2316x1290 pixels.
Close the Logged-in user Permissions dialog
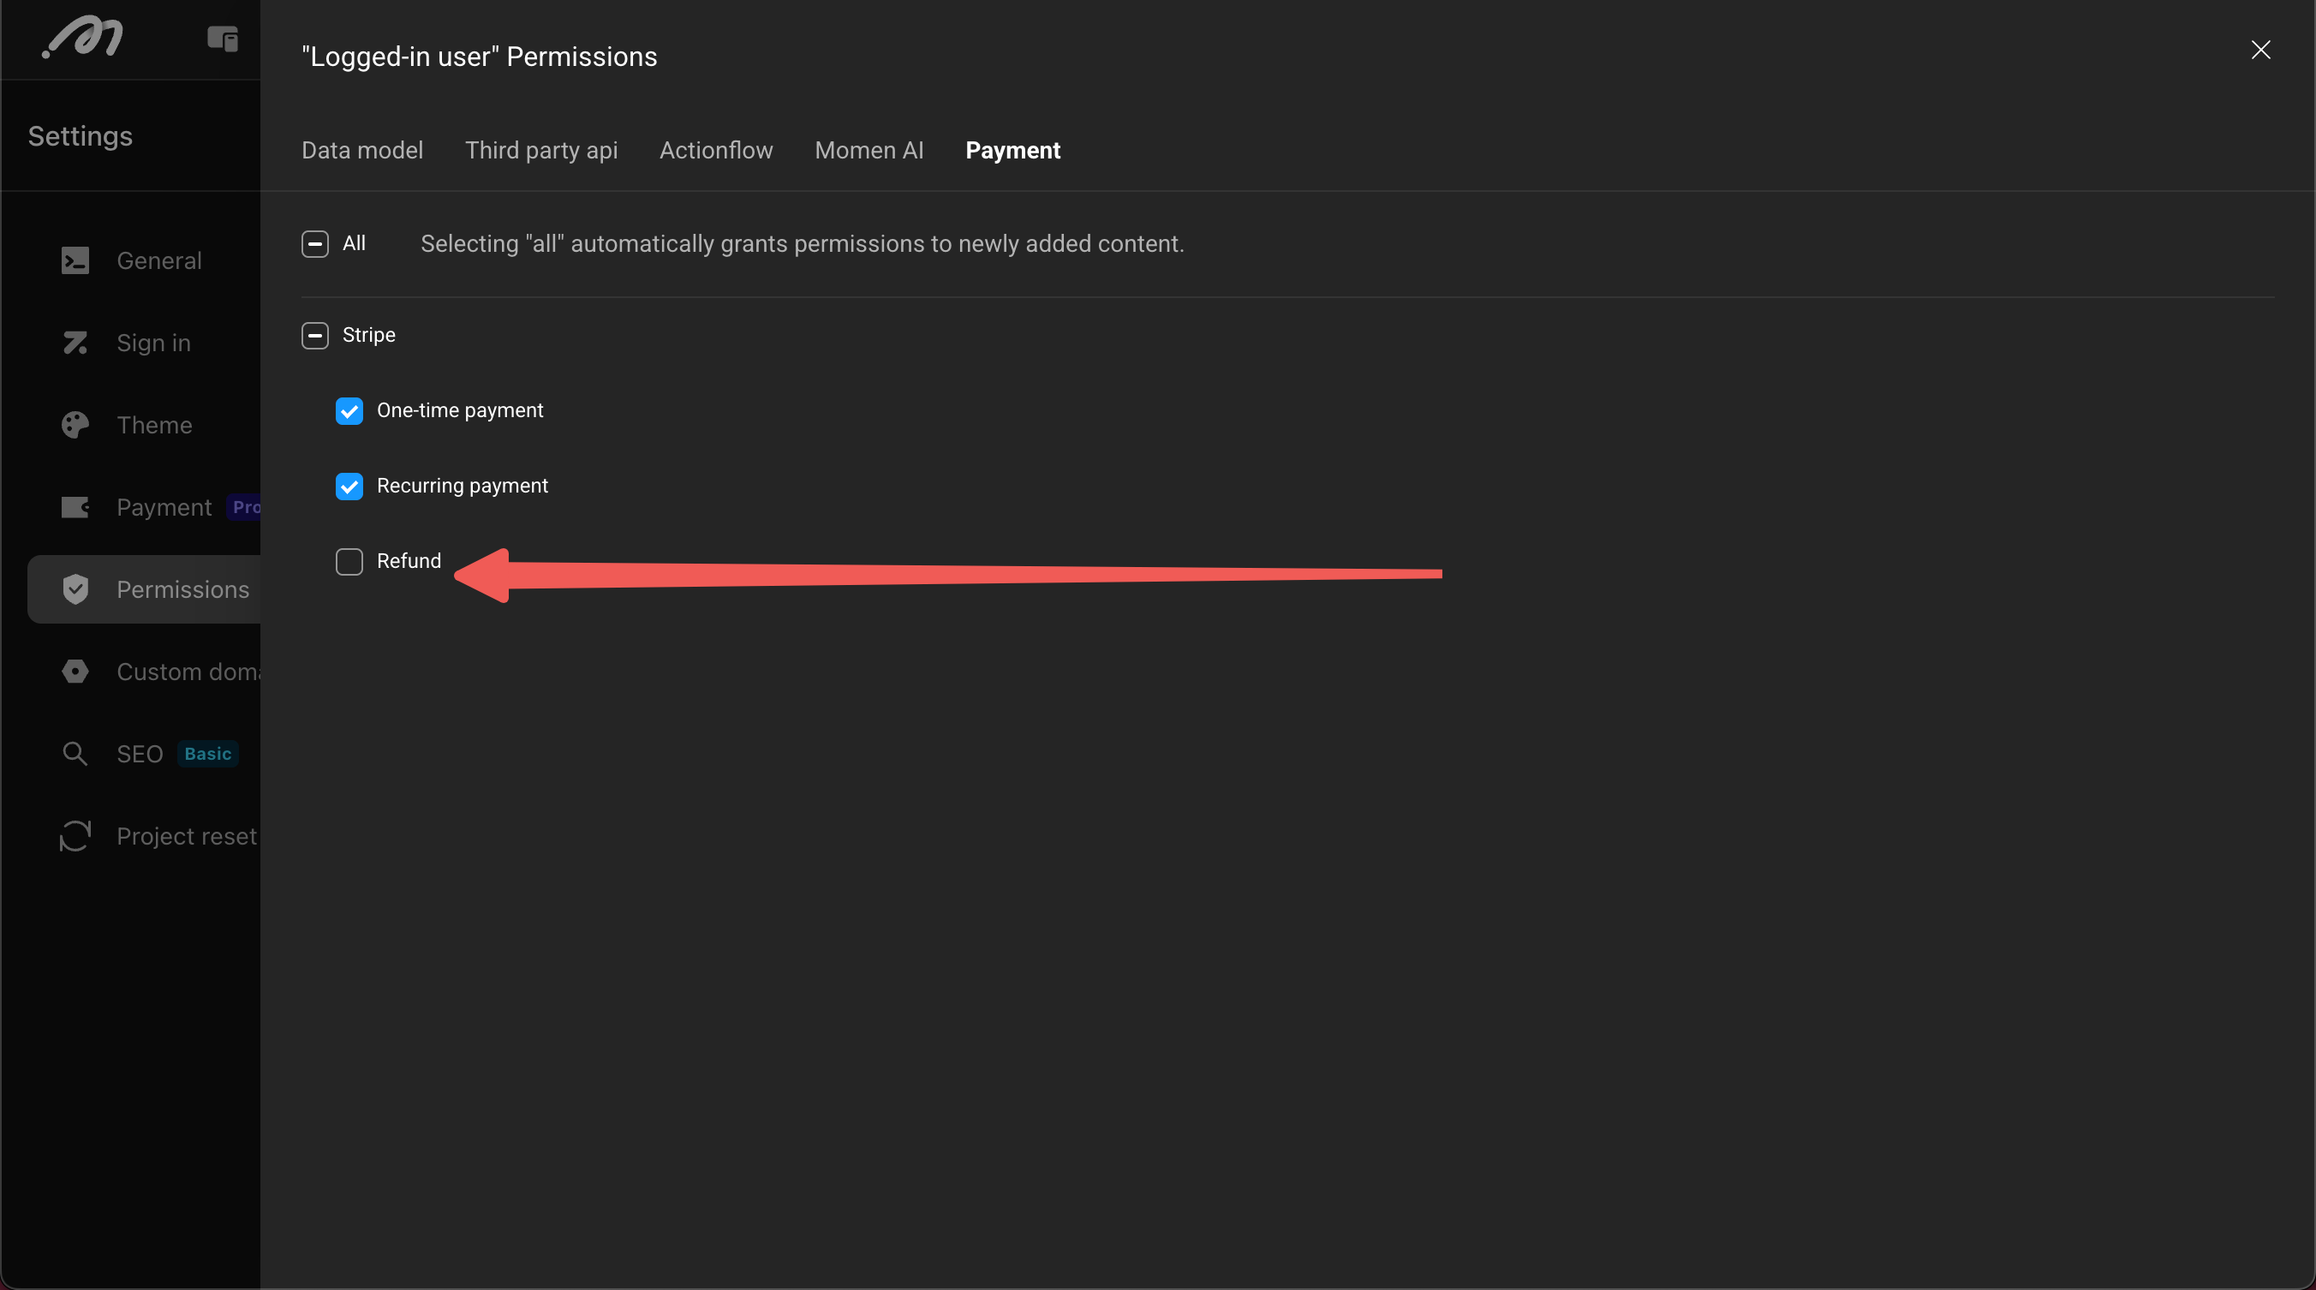coord(2261,51)
